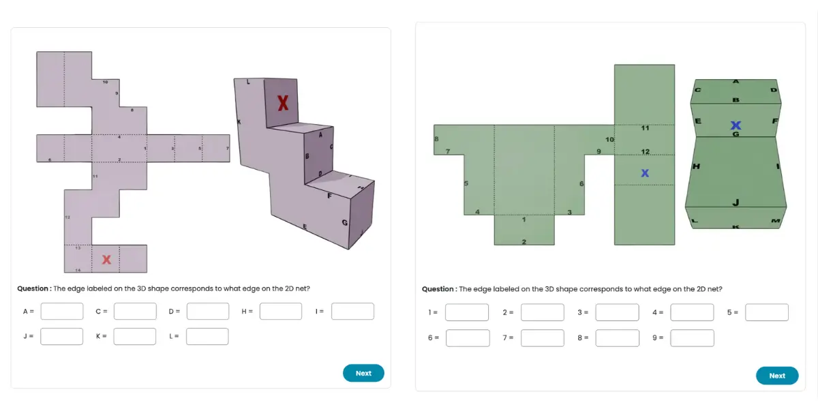Click the answer box labeled C =
The height and width of the screenshot is (409, 818).
tap(135, 312)
